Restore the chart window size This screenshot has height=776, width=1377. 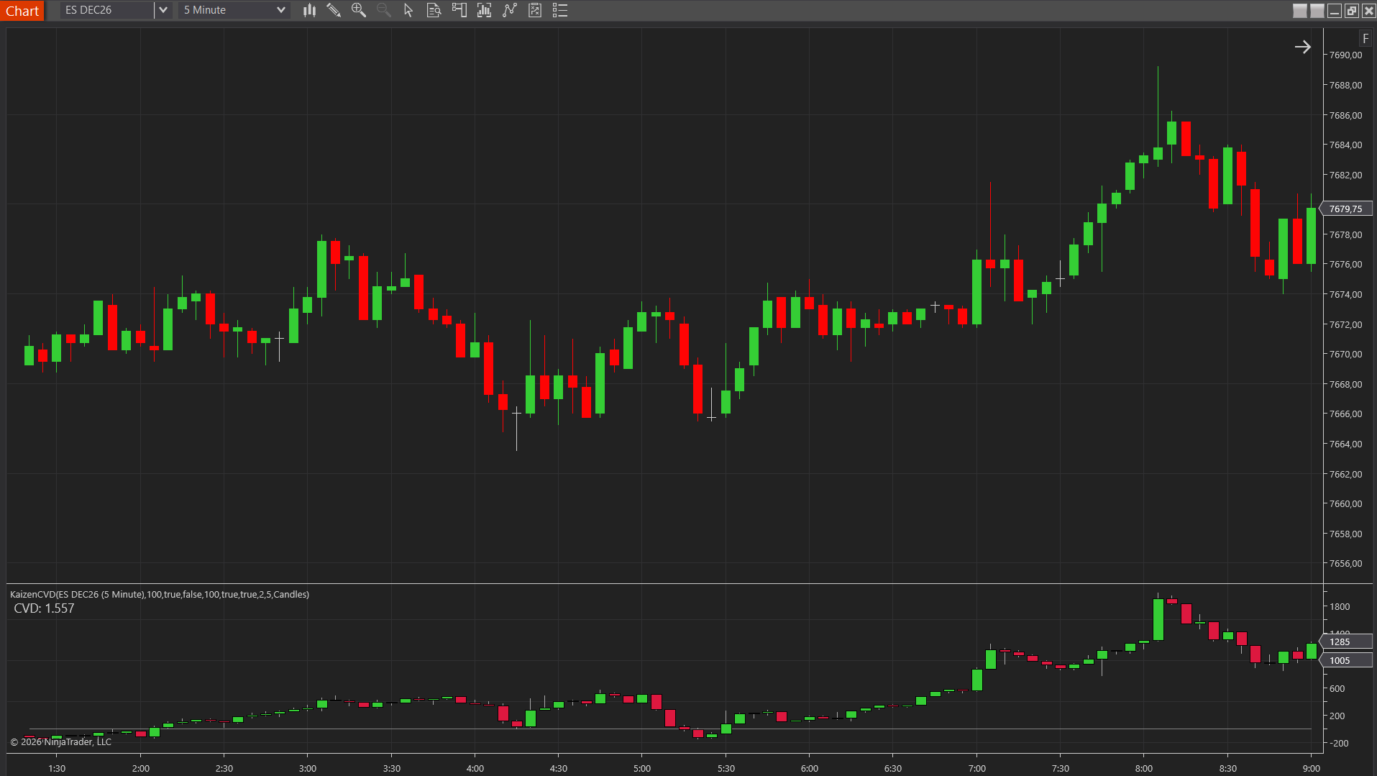tap(1352, 11)
